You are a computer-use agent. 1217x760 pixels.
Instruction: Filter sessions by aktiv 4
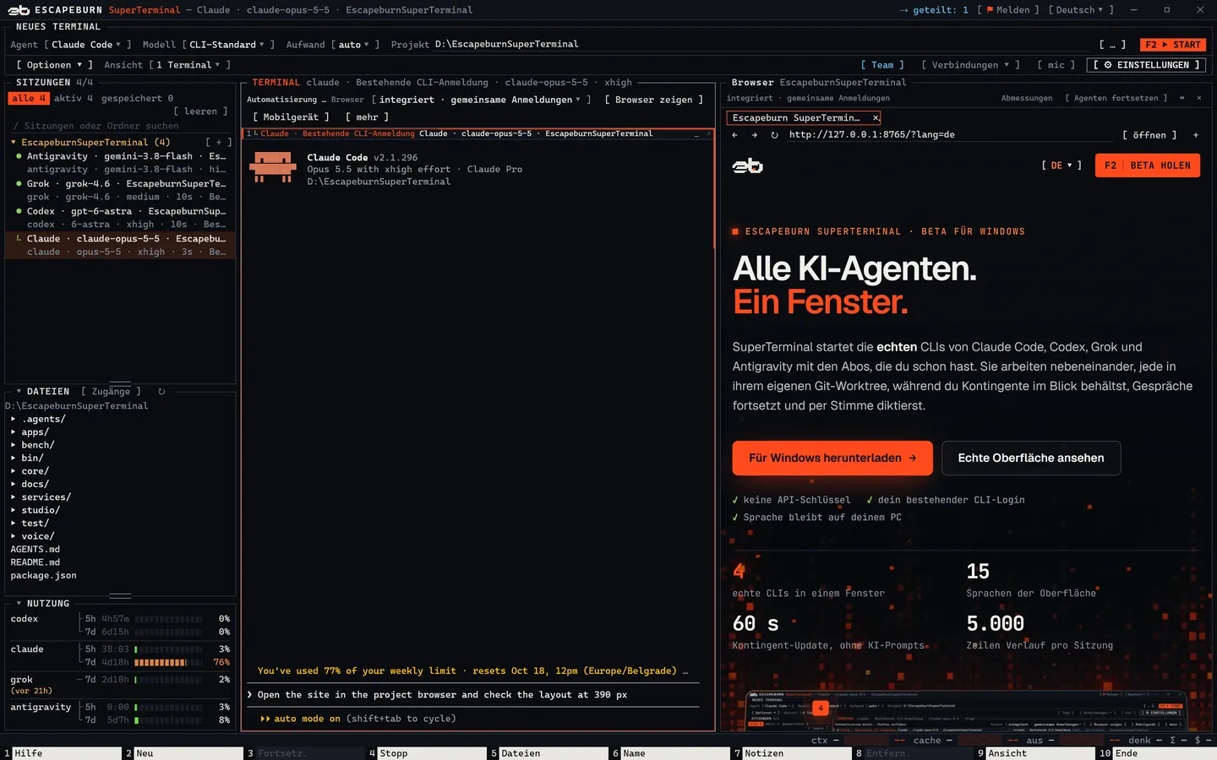coord(74,98)
